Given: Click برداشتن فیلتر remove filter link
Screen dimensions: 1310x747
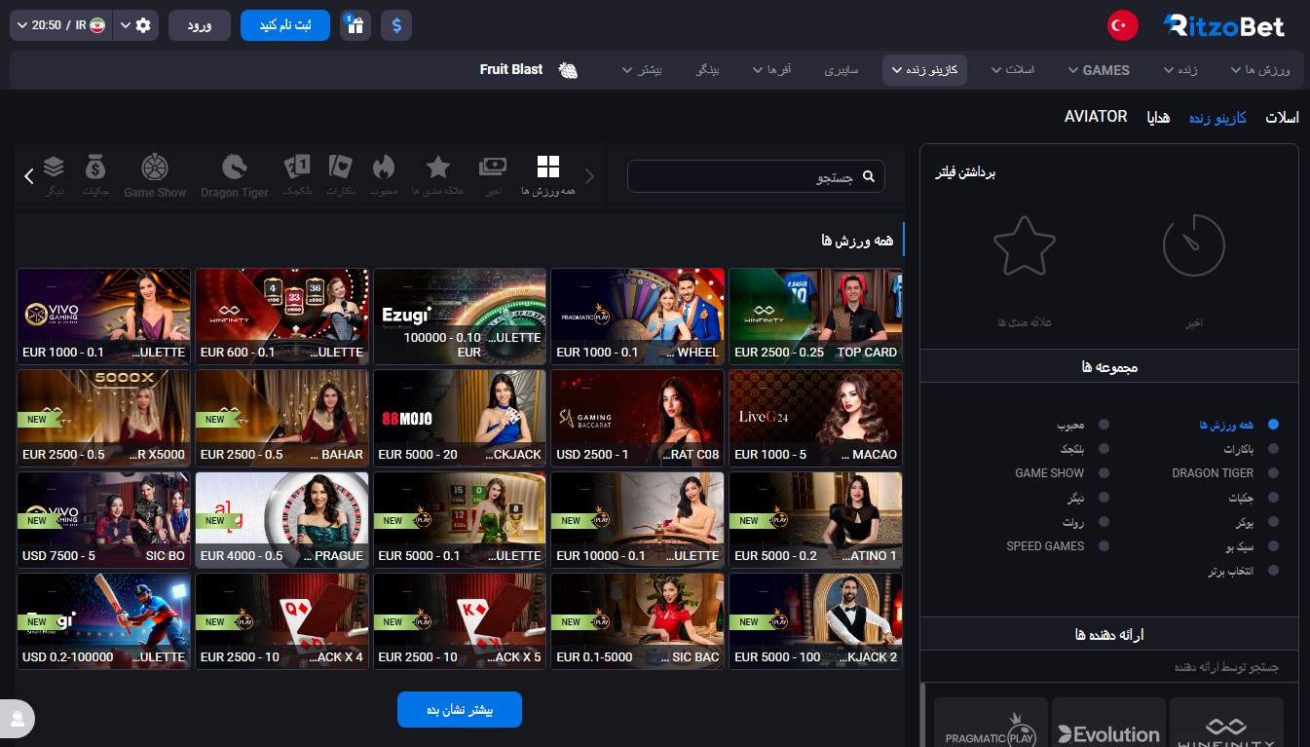Looking at the screenshot, I should 964,172.
